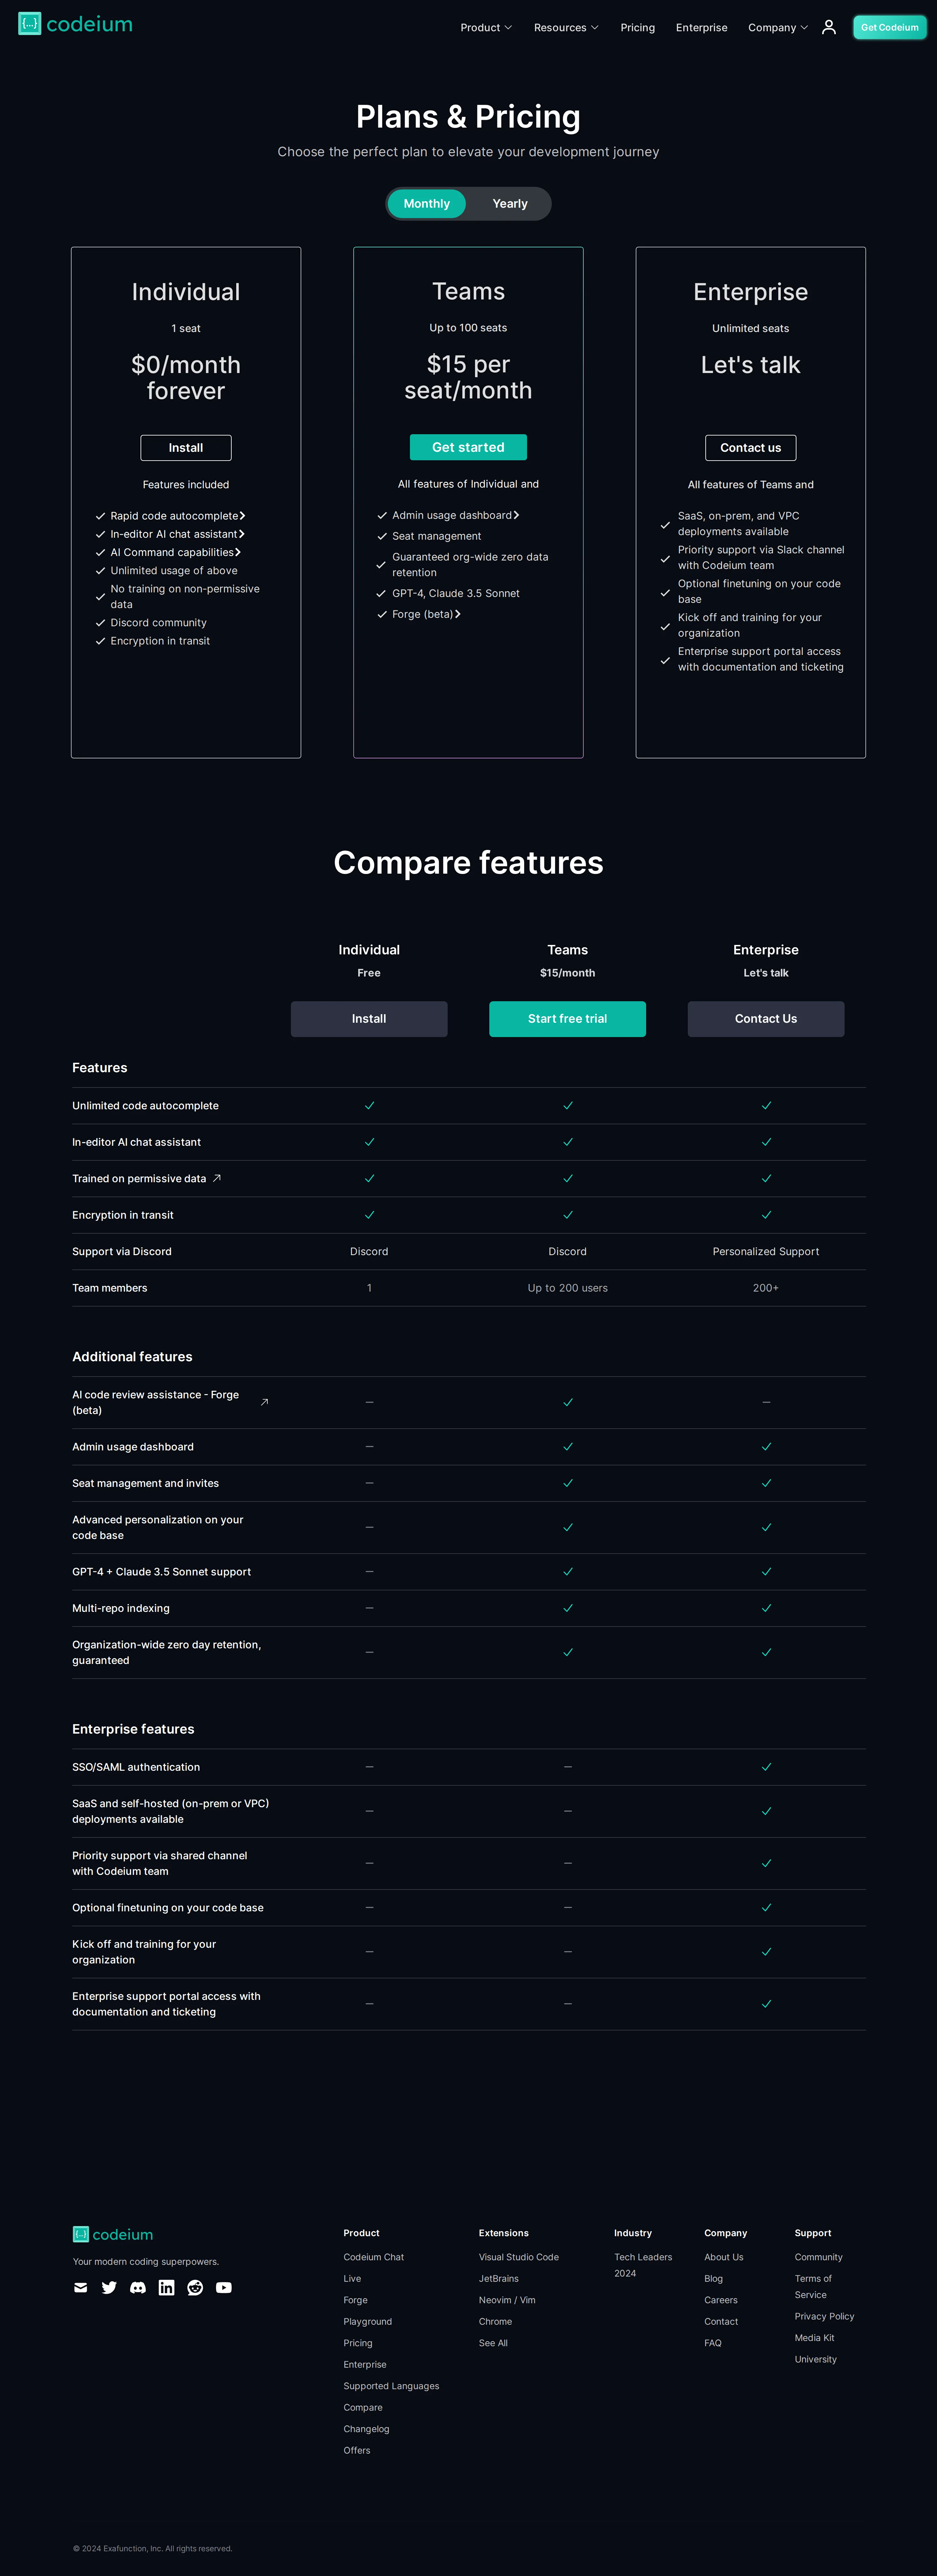The height and width of the screenshot is (2576, 937).
Task: Click Get started in the Teams card
Action: (468, 447)
